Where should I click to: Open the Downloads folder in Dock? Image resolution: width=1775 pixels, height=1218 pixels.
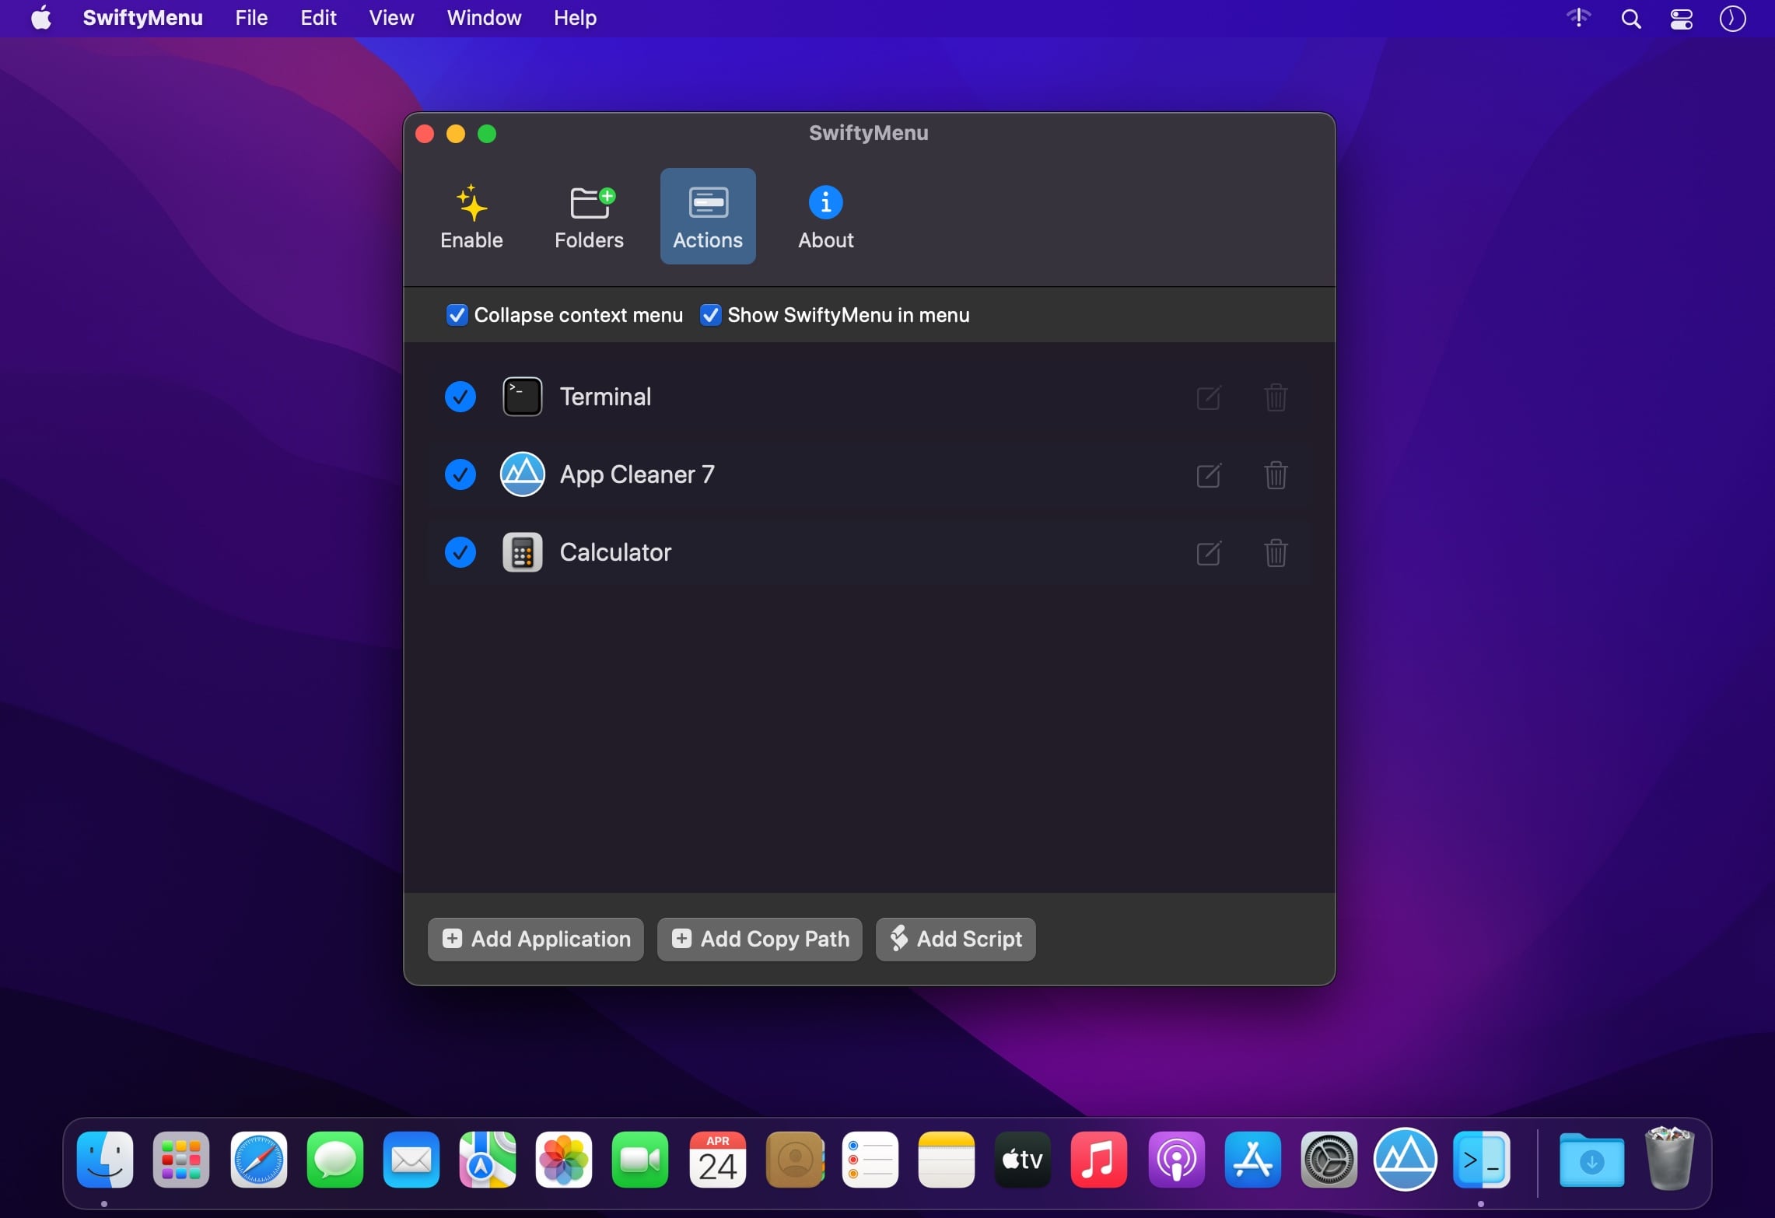[1592, 1160]
